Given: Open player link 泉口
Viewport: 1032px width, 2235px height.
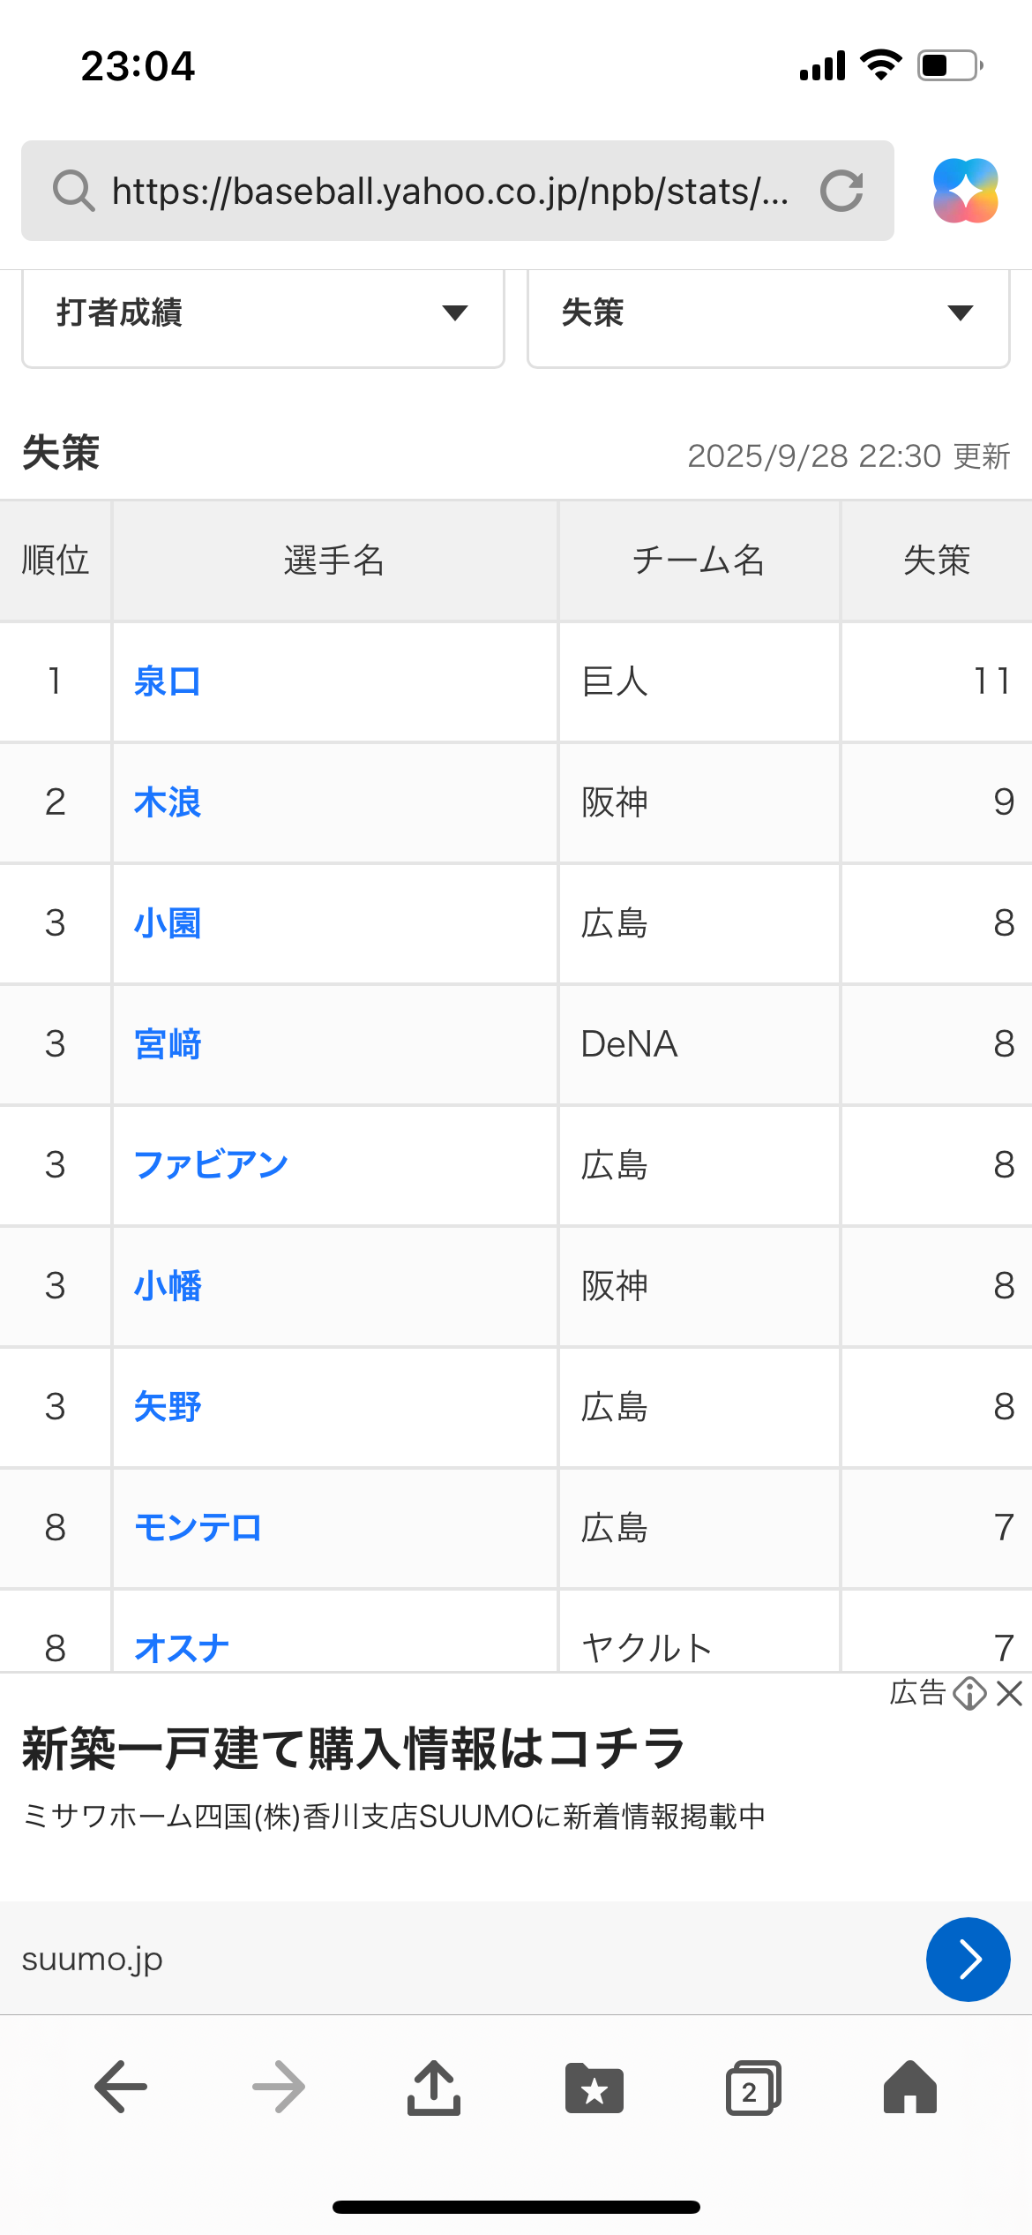Looking at the screenshot, I should [x=168, y=681].
